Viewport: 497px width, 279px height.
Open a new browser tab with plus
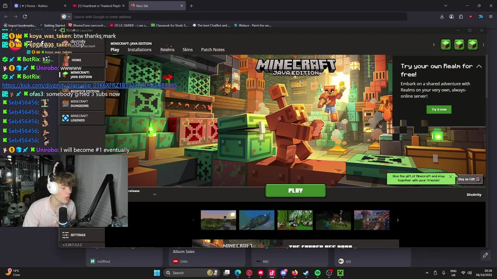(191, 6)
